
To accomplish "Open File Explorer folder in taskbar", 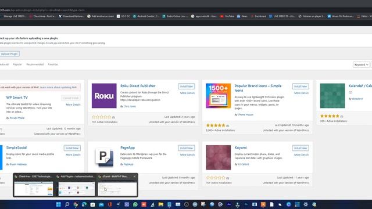I will [x=161, y=204].
